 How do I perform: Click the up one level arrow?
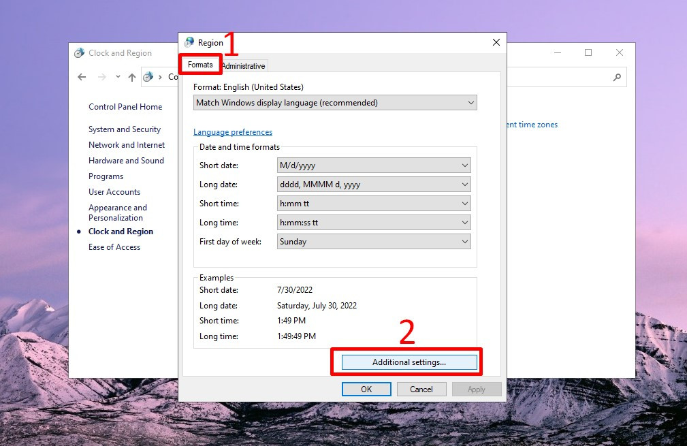click(x=131, y=77)
